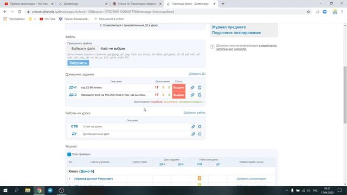
Task: Open the journal filling memo link
Action: point(247,47)
